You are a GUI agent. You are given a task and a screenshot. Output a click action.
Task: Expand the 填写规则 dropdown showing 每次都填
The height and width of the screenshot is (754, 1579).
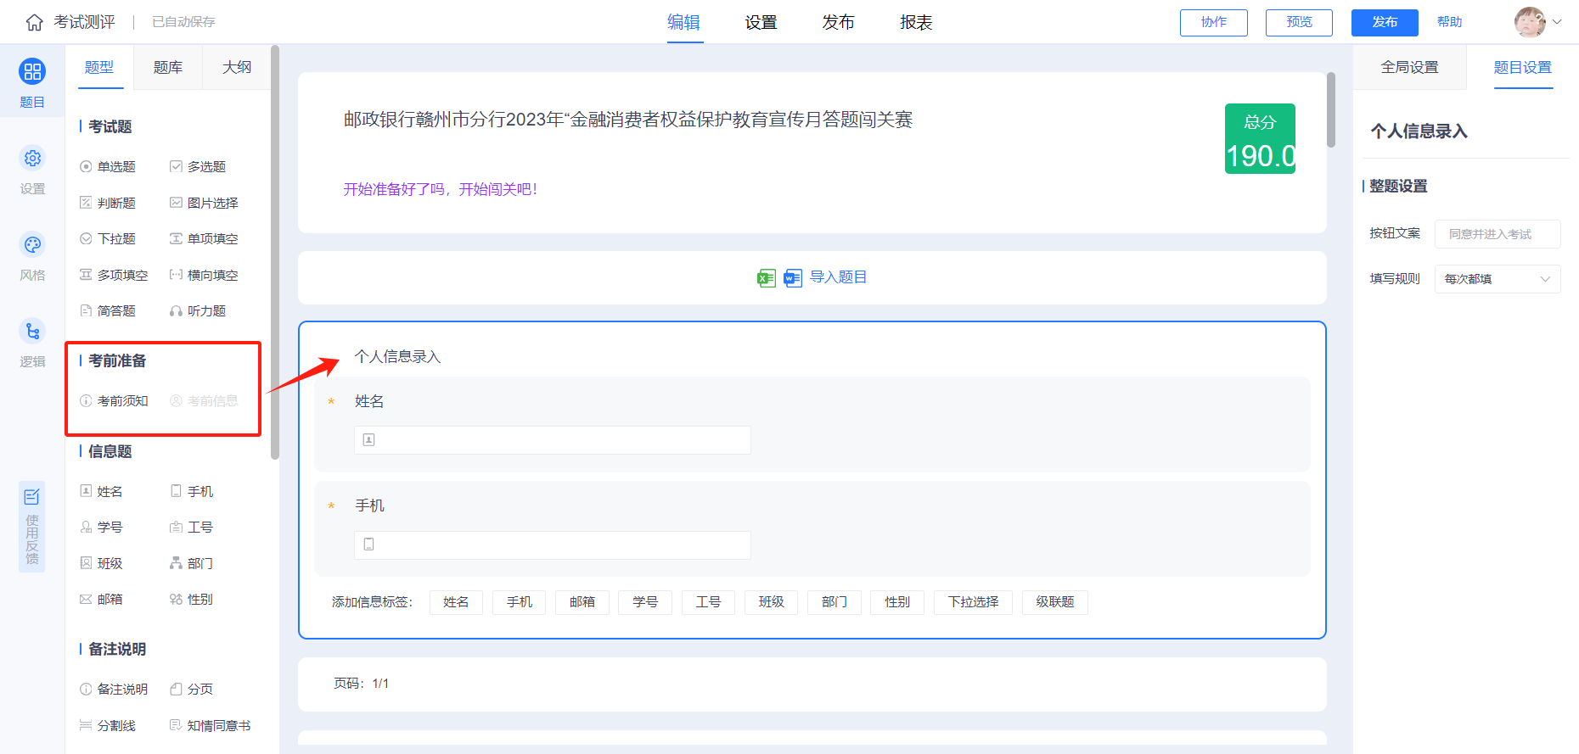coord(1498,279)
